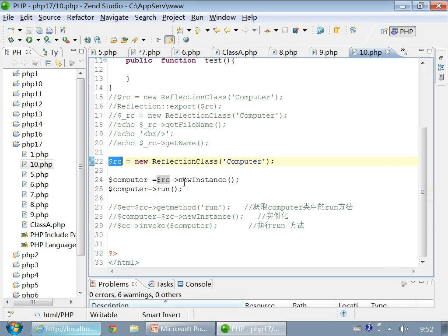Open the PHP Explorer view menu triangle
448x336 pixels.
click(81, 61)
